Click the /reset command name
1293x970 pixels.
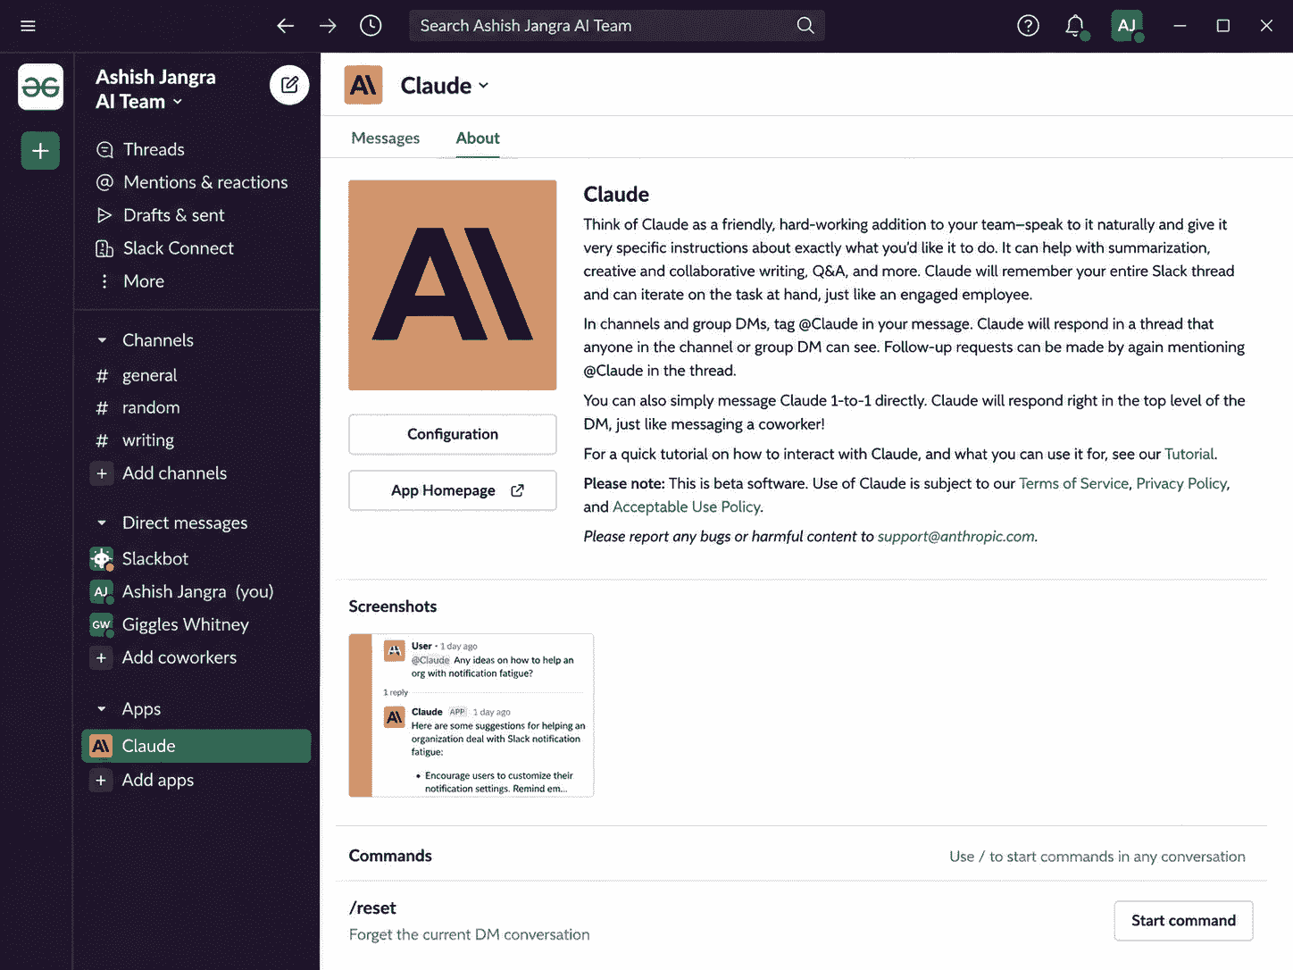[372, 908]
